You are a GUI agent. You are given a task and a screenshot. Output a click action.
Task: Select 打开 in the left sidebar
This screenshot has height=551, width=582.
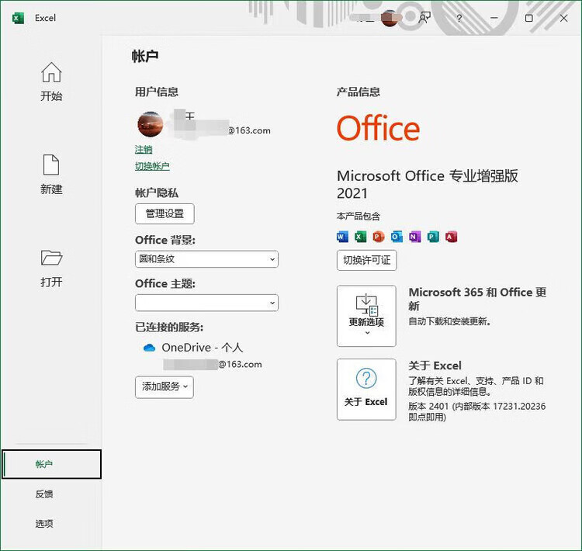(x=51, y=268)
